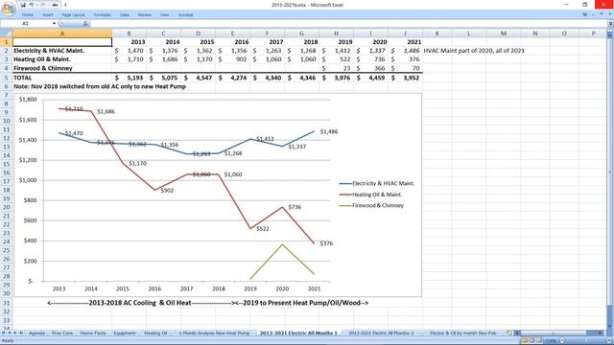Redo the last action
614x345 pixels.
pos(42,5)
